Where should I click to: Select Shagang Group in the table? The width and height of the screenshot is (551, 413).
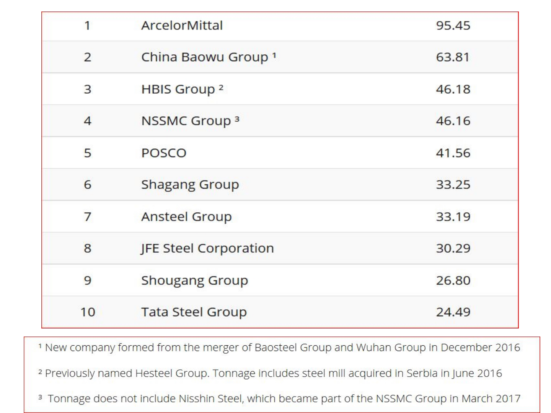(190, 185)
